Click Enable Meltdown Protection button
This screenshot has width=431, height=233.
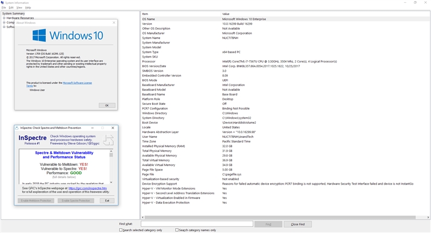[36, 201]
